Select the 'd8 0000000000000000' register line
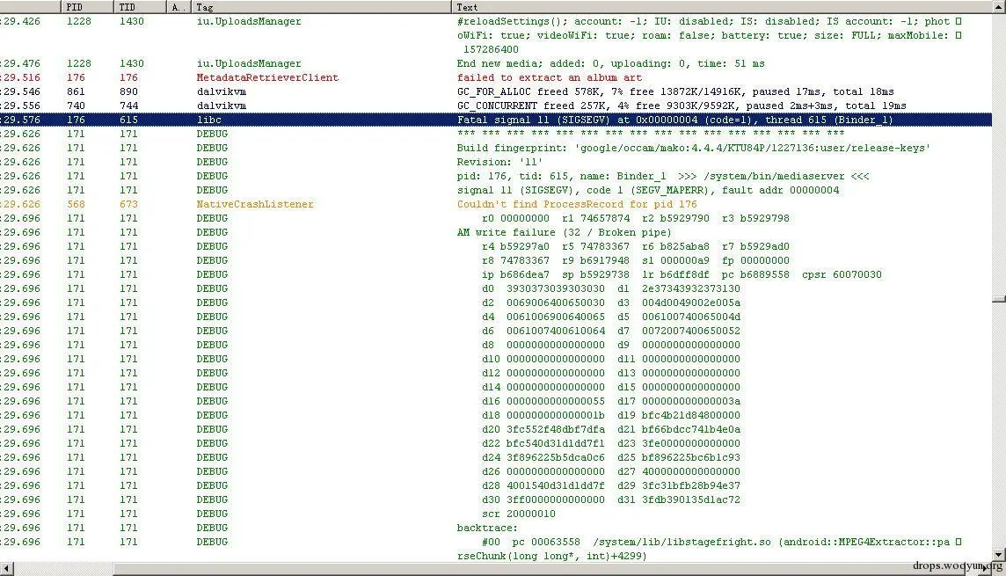The image size is (1006, 576). pos(611,346)
